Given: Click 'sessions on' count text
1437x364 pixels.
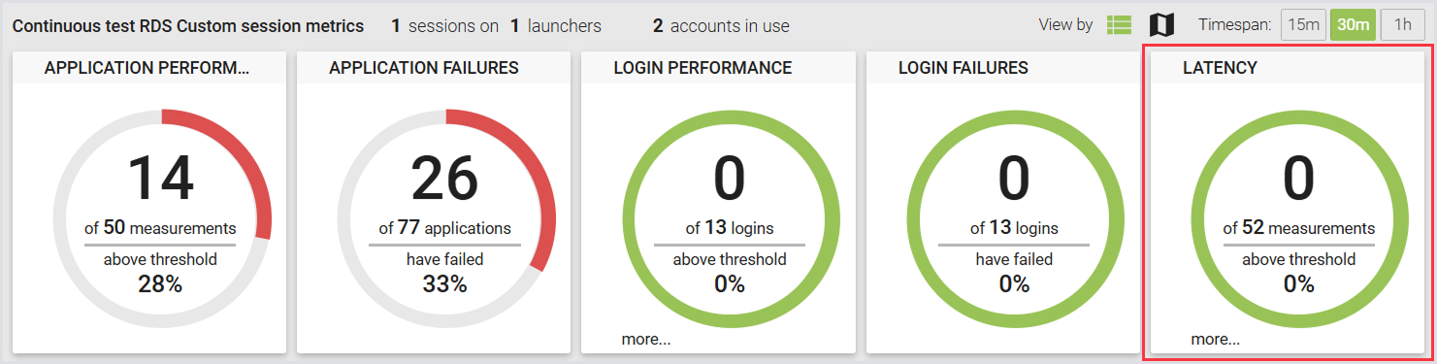Looking at the screenshot, I should pos(445,26).
